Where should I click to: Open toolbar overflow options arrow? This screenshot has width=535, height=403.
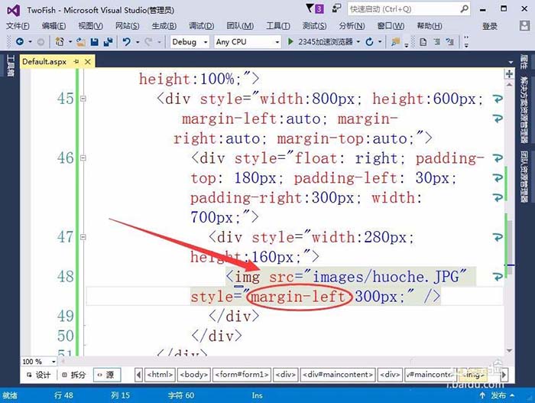(x=466, y=42)
